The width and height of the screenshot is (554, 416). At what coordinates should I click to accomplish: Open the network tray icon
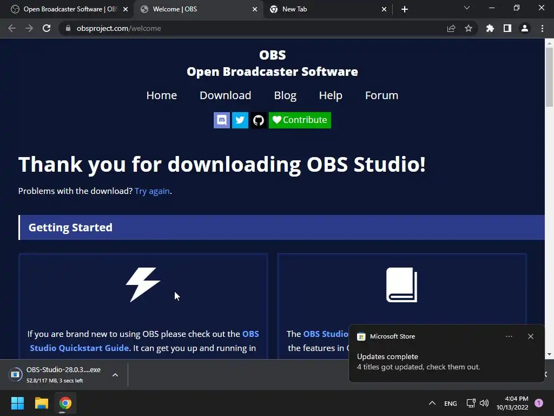(471, 403)
